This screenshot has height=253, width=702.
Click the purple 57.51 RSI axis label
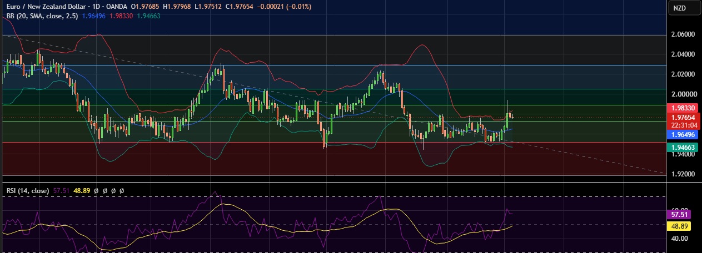pos(681,214)
